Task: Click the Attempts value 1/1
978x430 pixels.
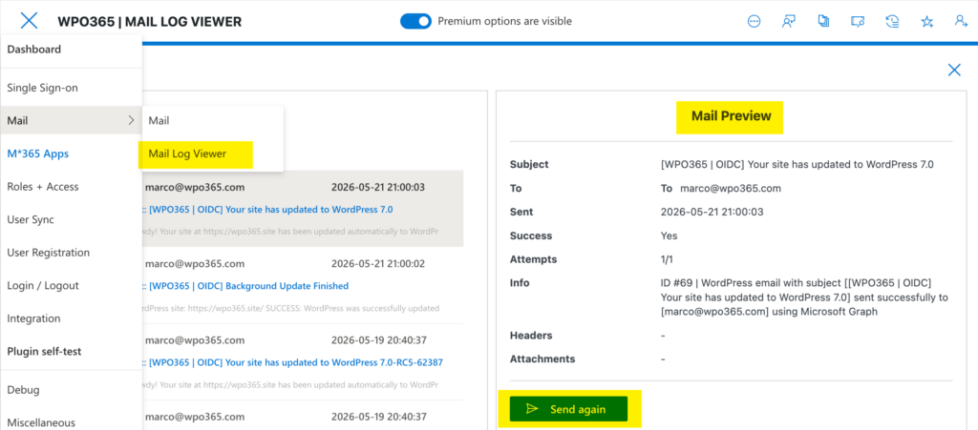Action: [667, 259]
